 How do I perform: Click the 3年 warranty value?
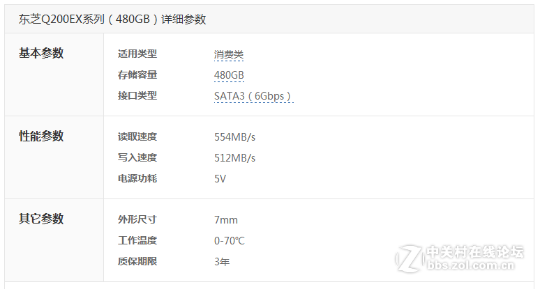click(x=222, y=262)
